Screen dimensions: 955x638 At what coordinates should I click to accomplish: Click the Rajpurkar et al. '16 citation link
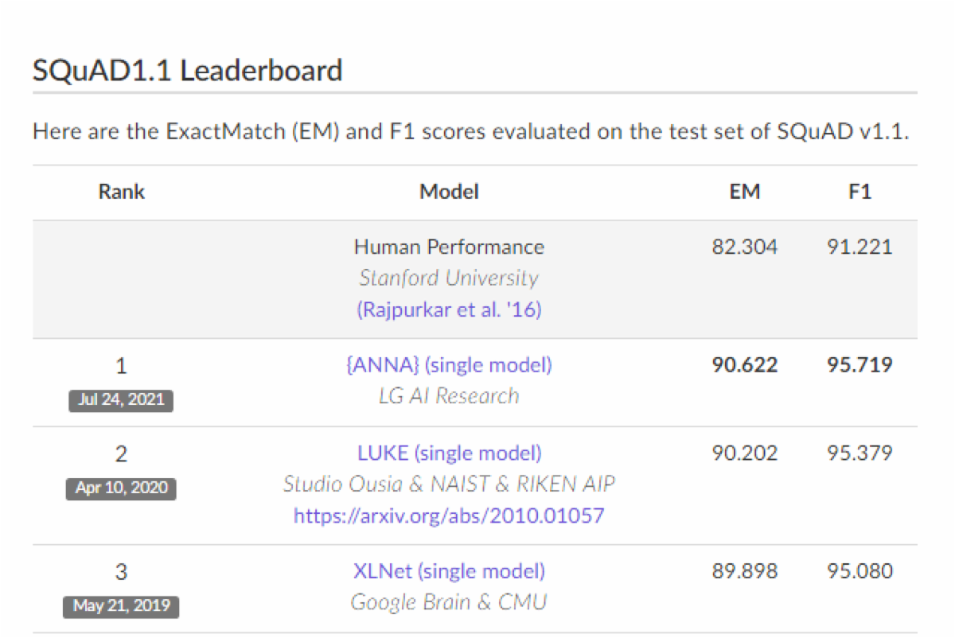click(x=449, y=309)
